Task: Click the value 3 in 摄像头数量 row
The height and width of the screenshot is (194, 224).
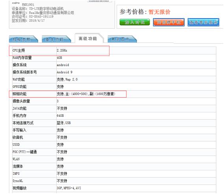Action: point(57,101)
